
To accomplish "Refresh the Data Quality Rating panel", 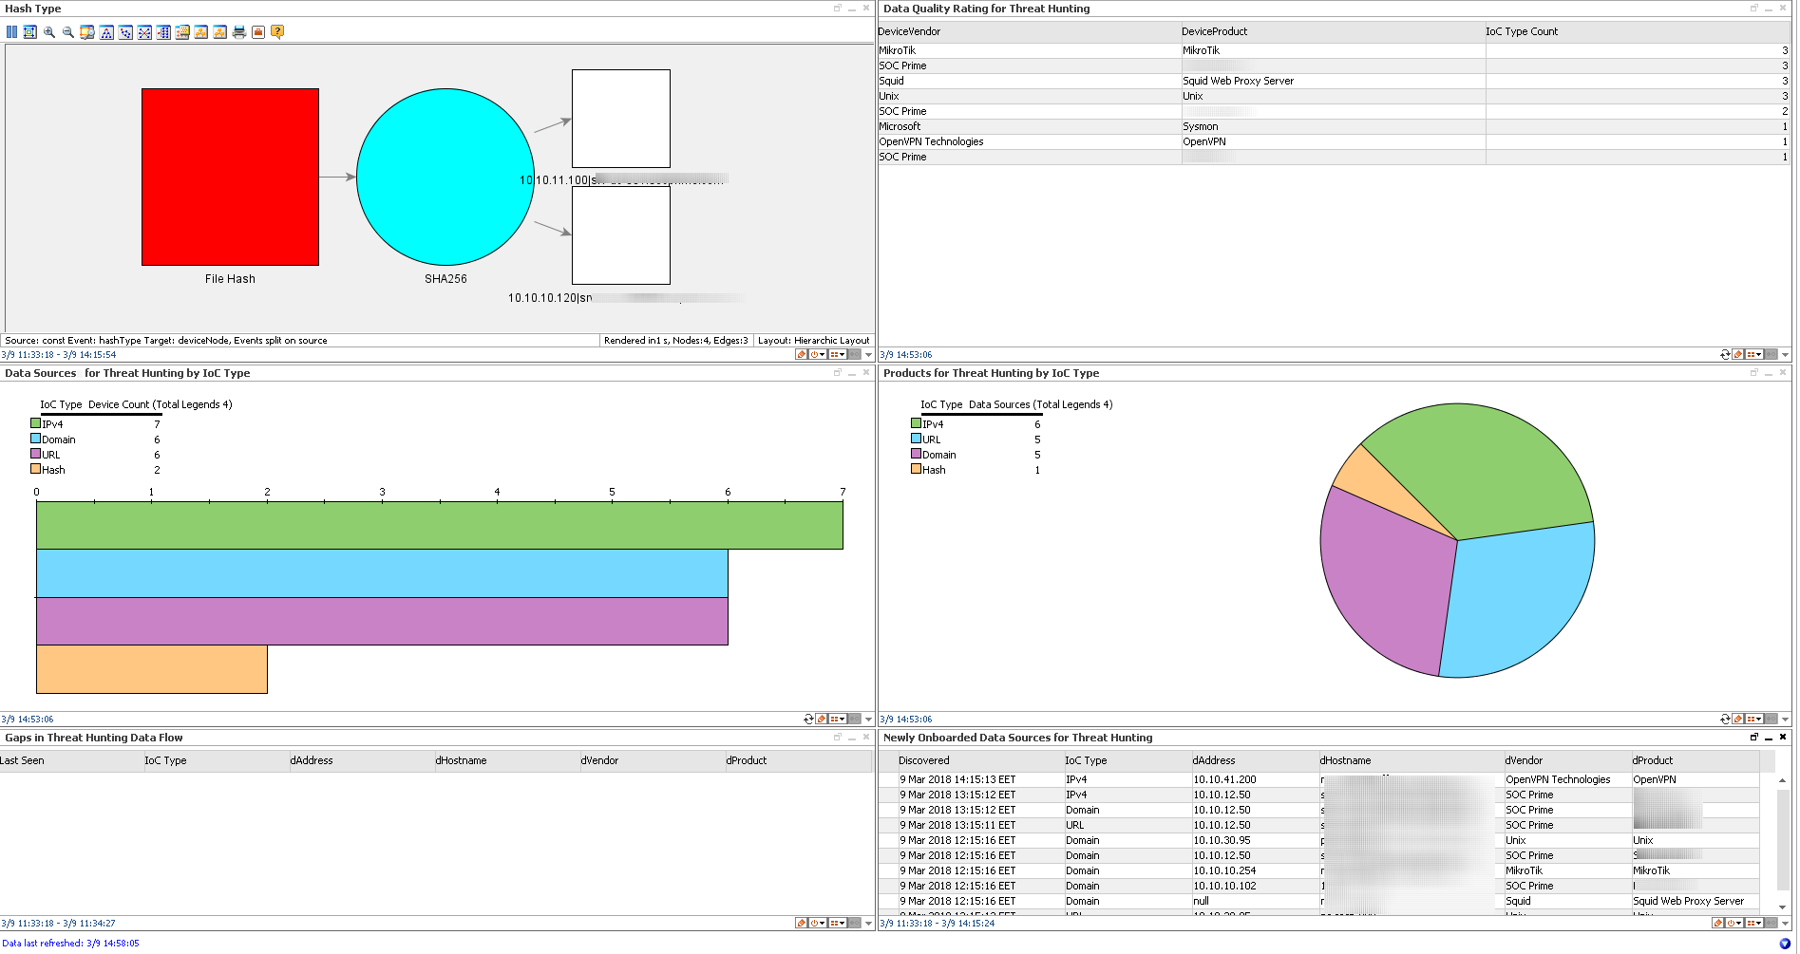I will 1725,354.
